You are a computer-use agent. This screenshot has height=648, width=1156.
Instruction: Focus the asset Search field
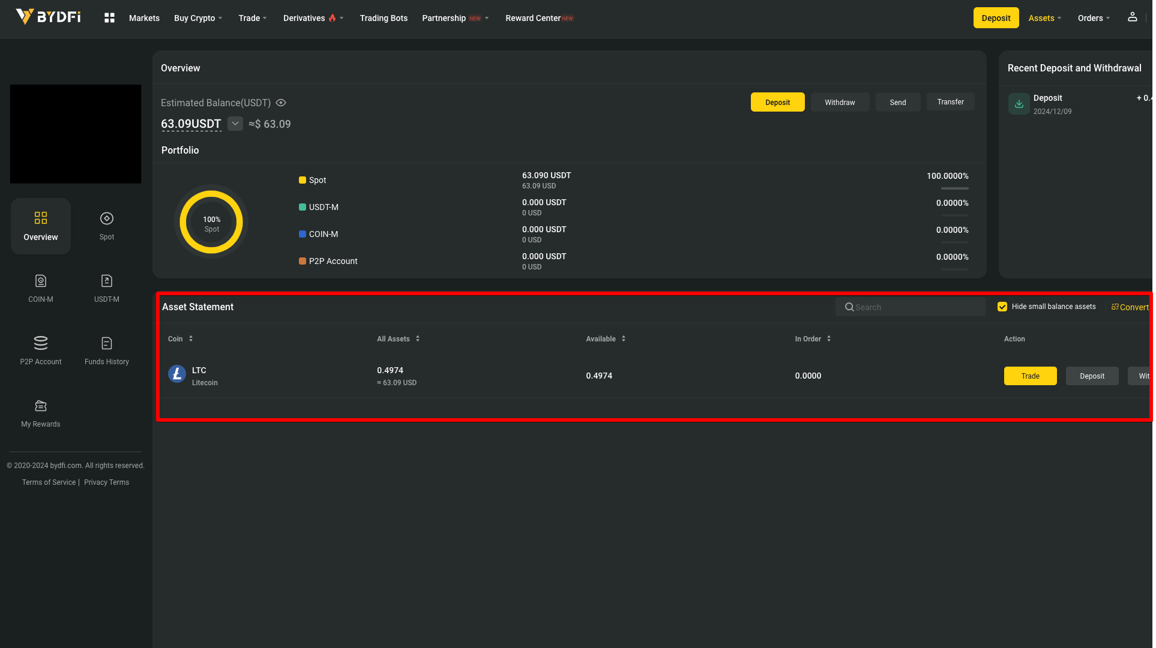[x=910, y=307]
